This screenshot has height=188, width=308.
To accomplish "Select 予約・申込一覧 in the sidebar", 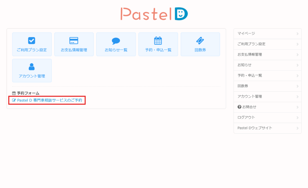I will pyautogui.click(x=250, y=76).
